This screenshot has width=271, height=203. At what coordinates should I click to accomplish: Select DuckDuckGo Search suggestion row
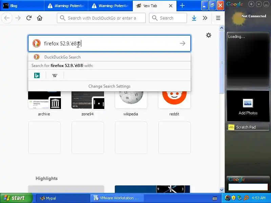pos(109,57)
